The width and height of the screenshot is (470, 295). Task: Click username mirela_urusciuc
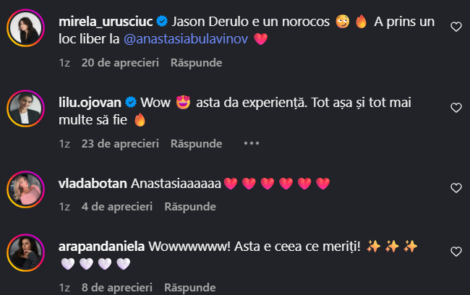coord(106,22)
